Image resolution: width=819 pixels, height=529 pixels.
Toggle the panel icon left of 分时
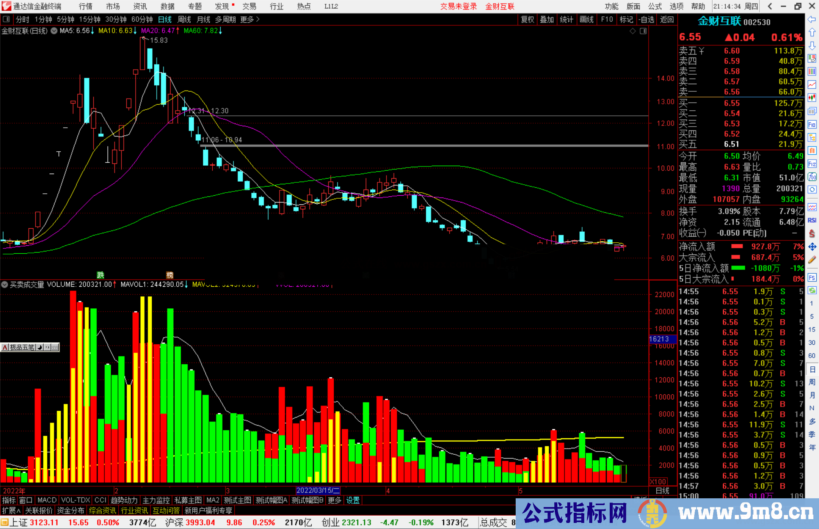point(6,19)
